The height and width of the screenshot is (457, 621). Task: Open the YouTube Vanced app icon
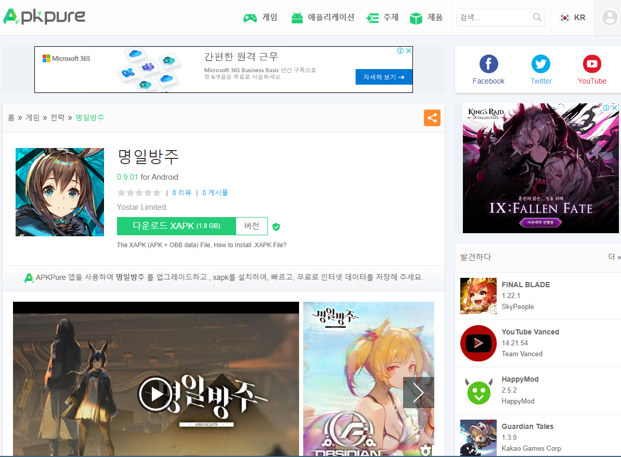pyautogui.click(x=478, y=343)
